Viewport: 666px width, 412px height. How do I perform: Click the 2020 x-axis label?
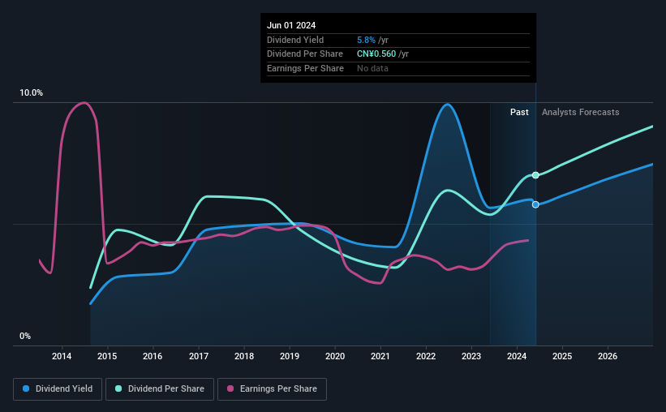pos(335,356)
